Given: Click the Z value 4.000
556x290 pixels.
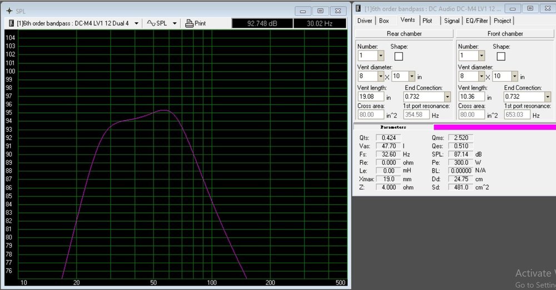Looking at the screenshot, I should point(389,188).
